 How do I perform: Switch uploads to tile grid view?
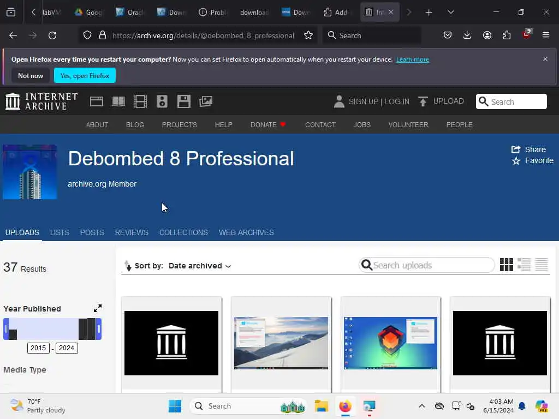pyautogui.click(x=506, y=265)
